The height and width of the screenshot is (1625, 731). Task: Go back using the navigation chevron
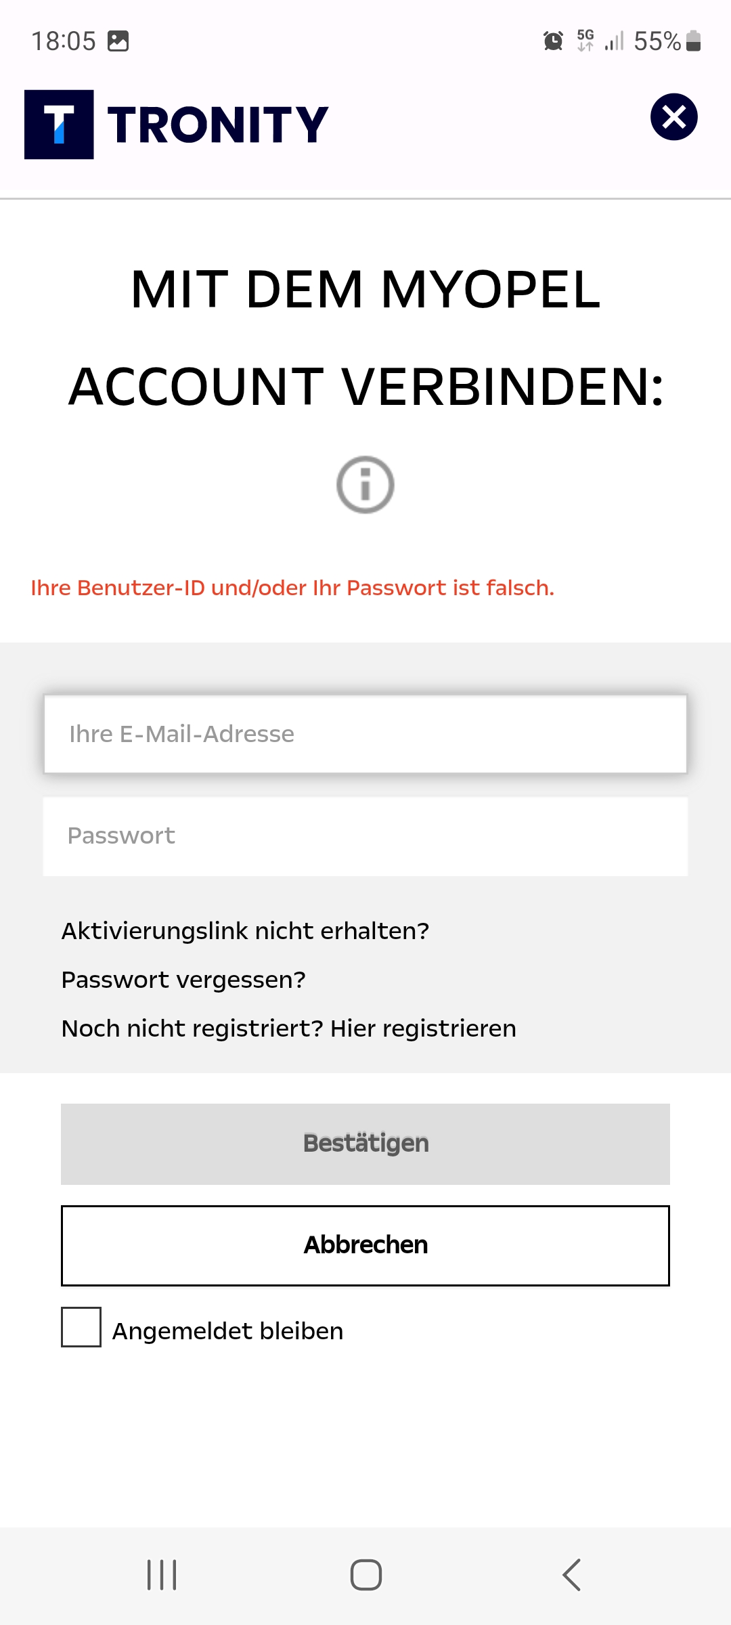[571, 1575]
